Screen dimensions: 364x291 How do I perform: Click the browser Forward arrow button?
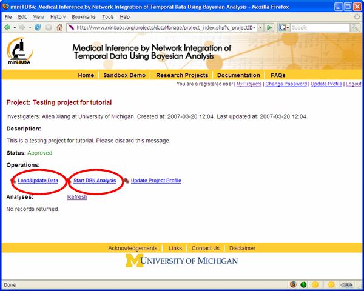click(22, 28)
